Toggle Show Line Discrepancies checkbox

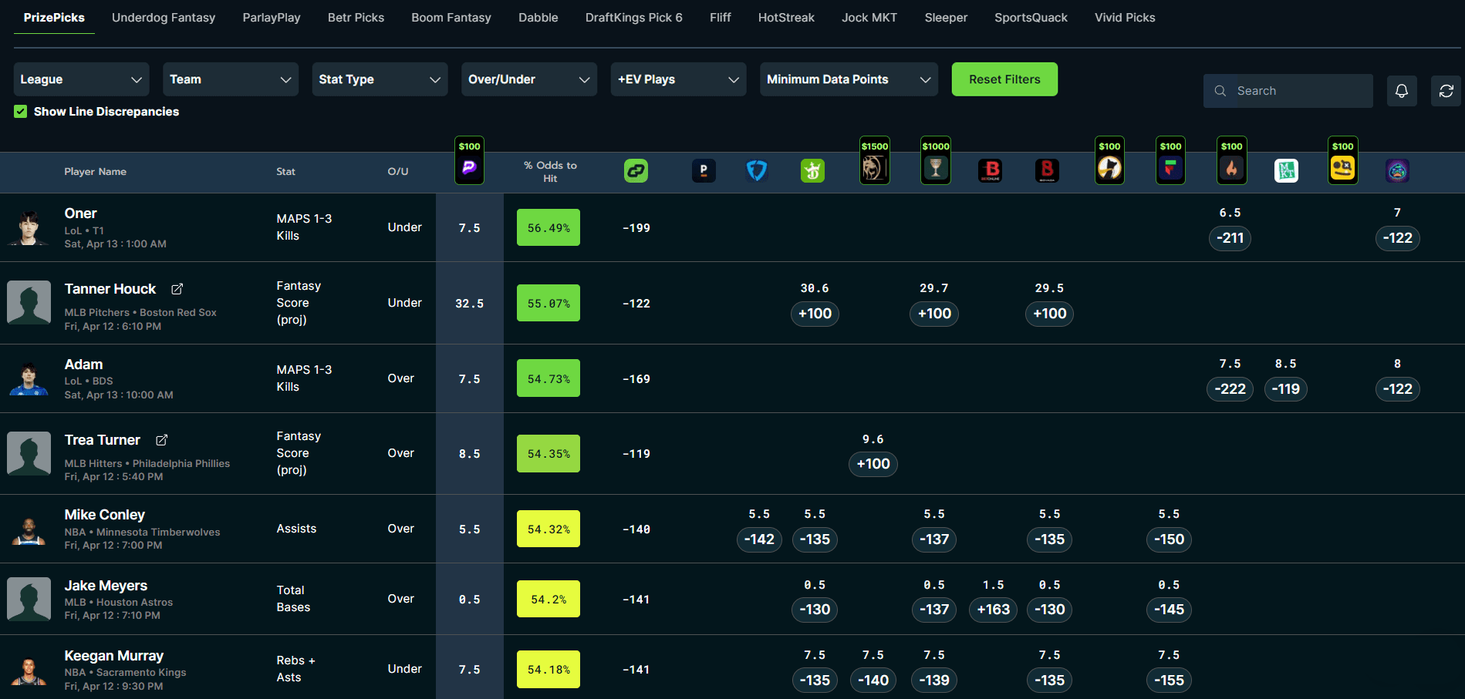[x=21, y=112]
